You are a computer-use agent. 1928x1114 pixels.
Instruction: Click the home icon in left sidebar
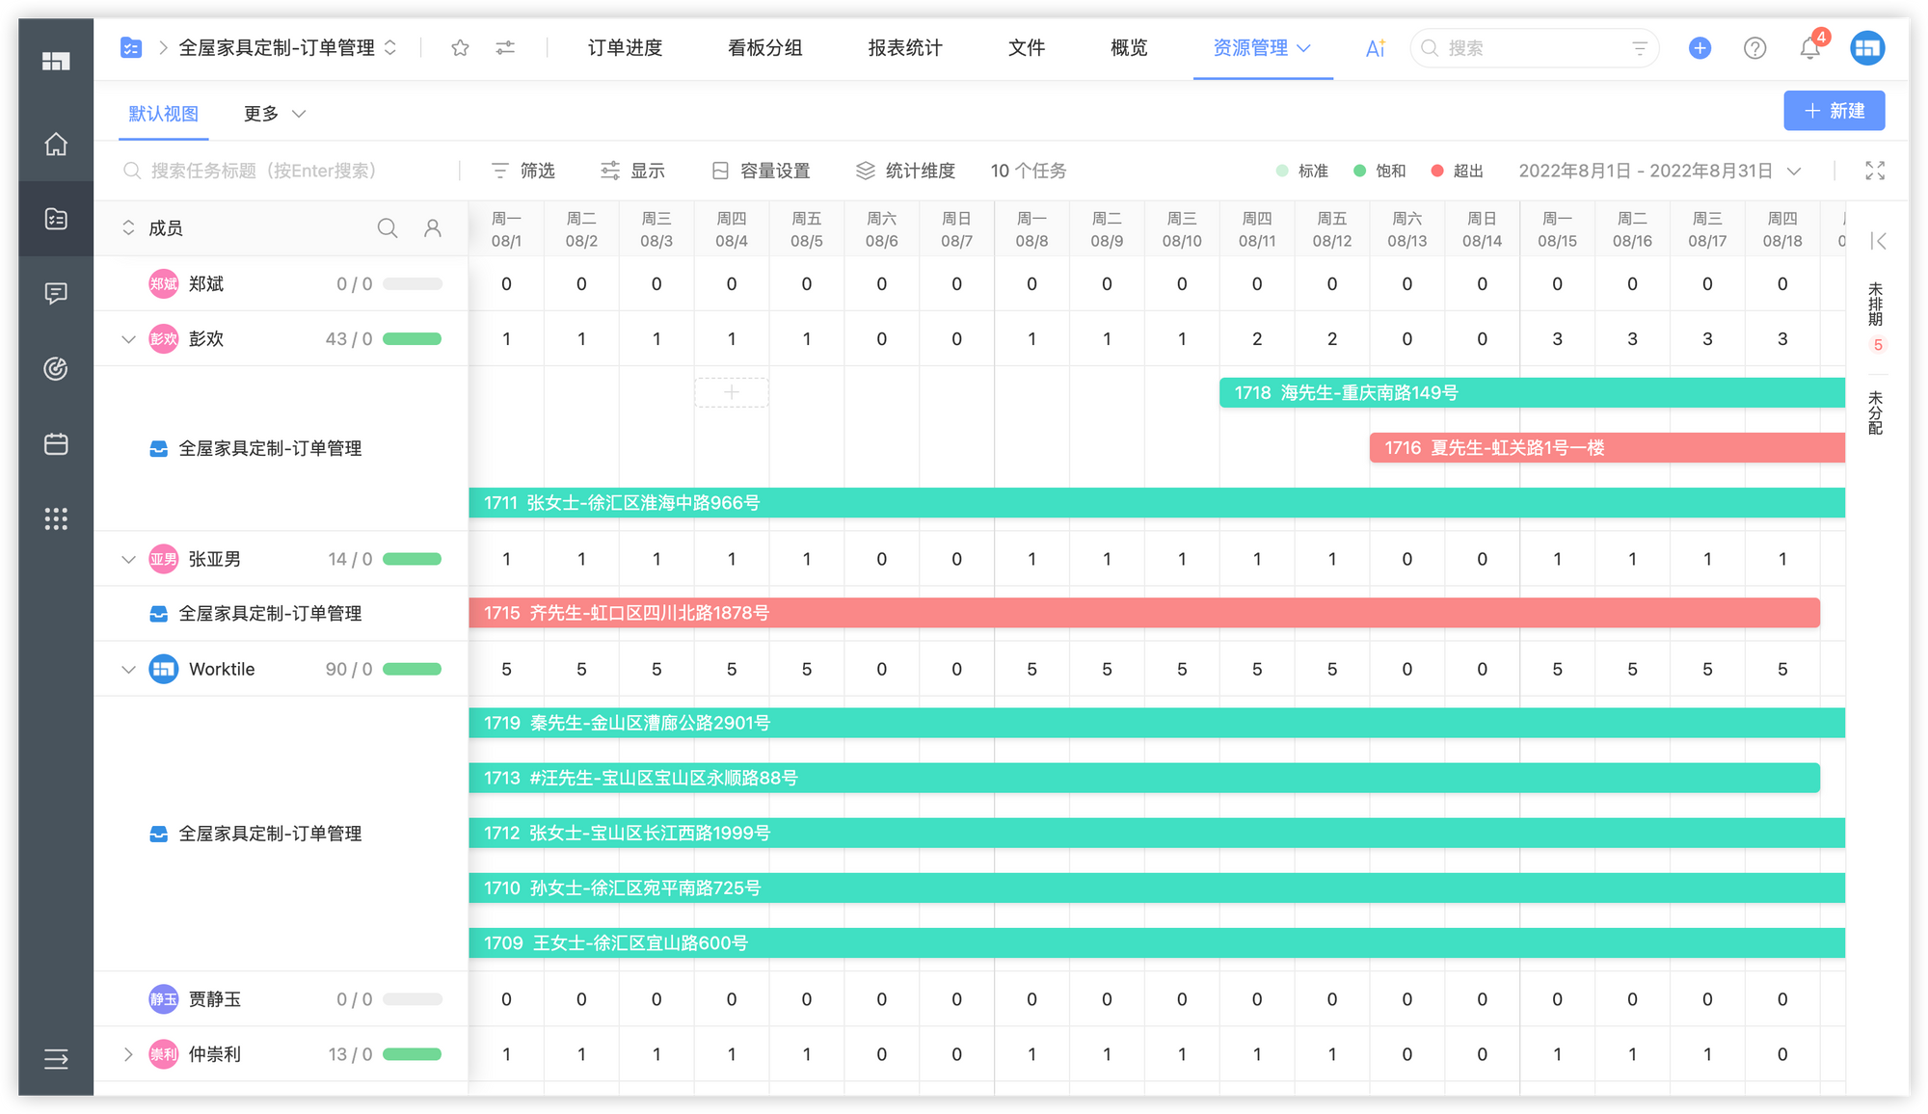click(56, 145)
